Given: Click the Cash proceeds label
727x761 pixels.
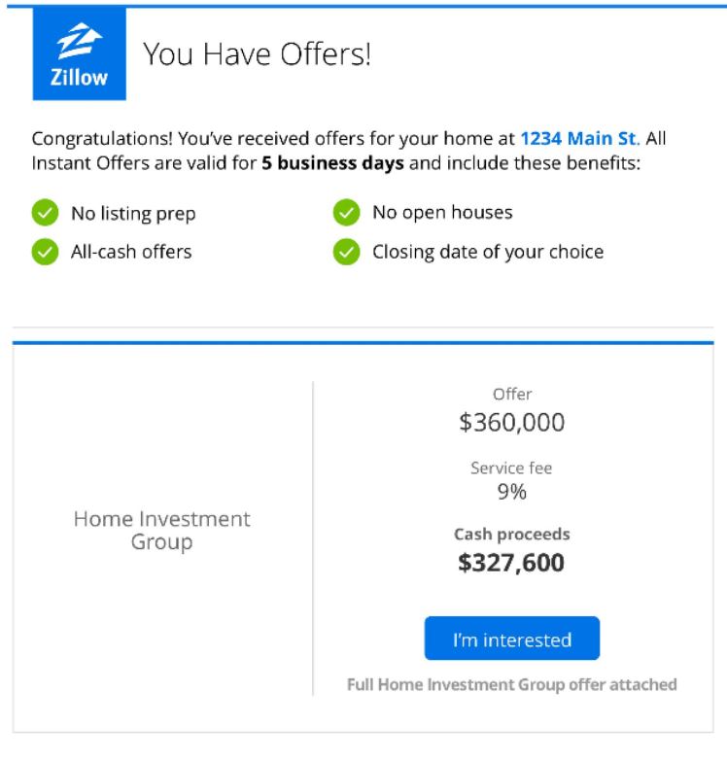Looking at the screenshot, I should (x=512, y=534).
